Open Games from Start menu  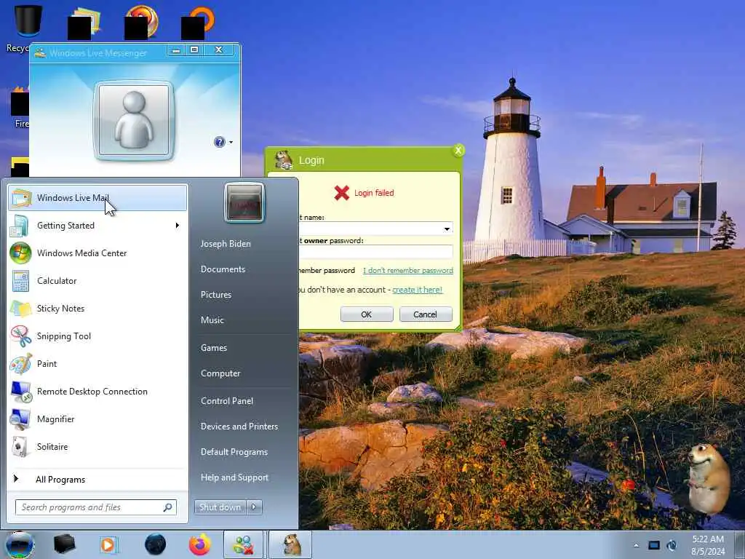214,348
